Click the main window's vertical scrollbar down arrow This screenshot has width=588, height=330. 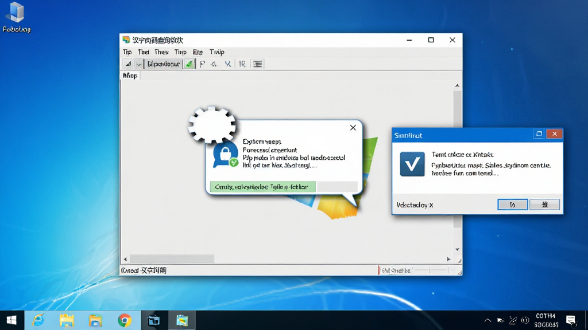coord(457,249)
